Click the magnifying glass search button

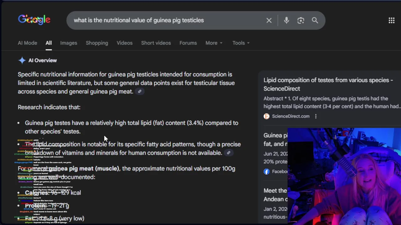click(315, 21)
